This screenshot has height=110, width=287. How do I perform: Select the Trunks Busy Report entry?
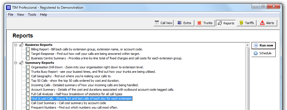click(93, 72)
